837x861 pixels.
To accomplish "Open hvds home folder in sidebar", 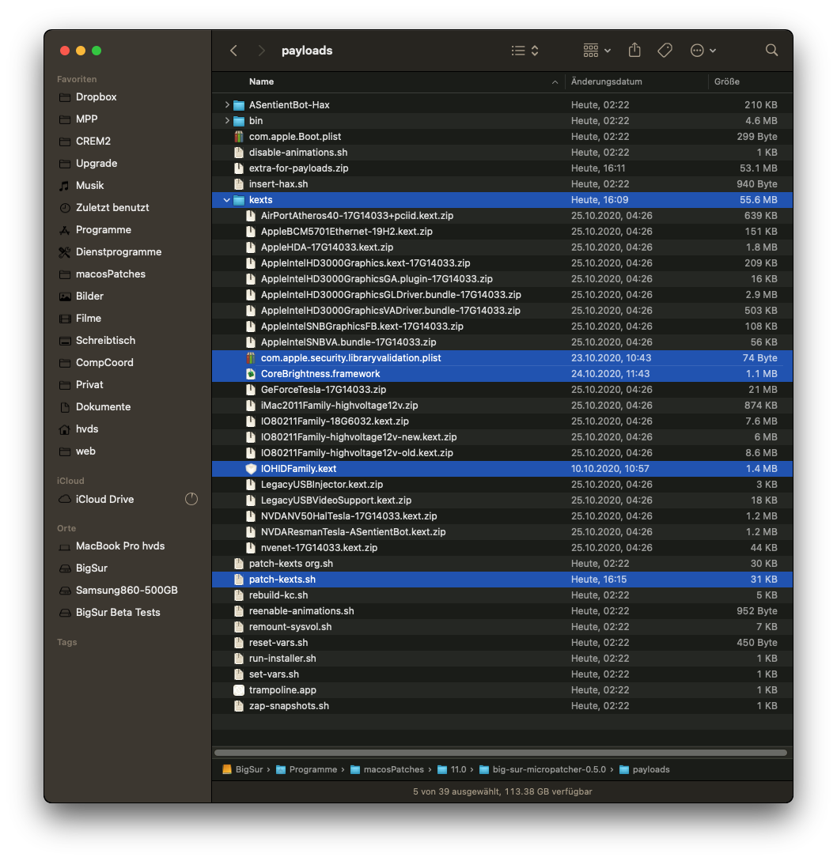I will (x=87, y=429).
